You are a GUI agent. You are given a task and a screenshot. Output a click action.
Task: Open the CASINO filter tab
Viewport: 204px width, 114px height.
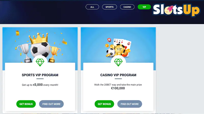(x=127, y=7)
